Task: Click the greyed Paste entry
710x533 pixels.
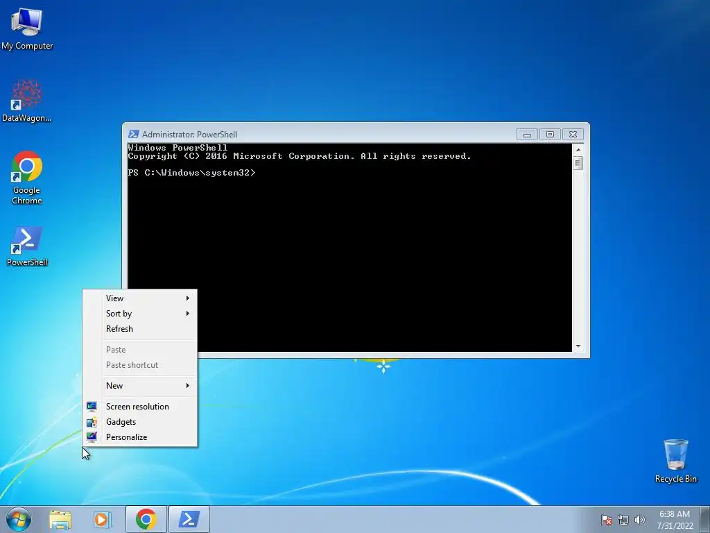Action: coord(140,350)
